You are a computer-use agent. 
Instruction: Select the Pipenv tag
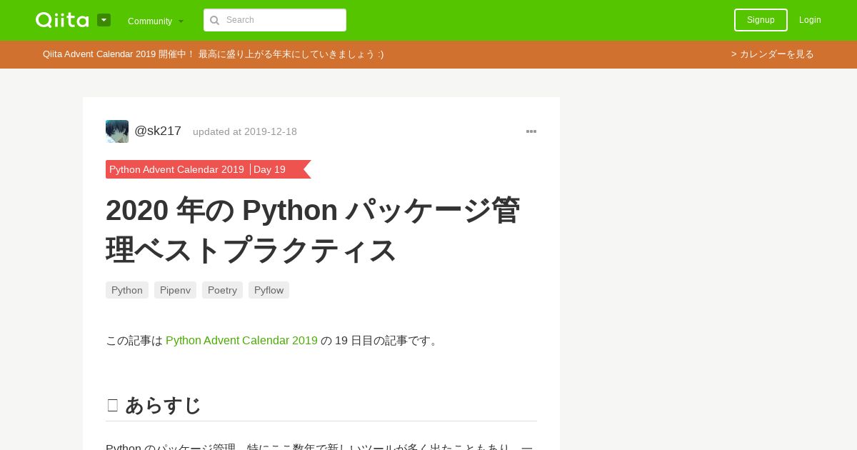[175, 290]
